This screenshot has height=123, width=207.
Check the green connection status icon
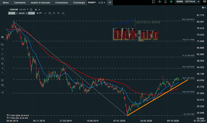pos(171,2)
